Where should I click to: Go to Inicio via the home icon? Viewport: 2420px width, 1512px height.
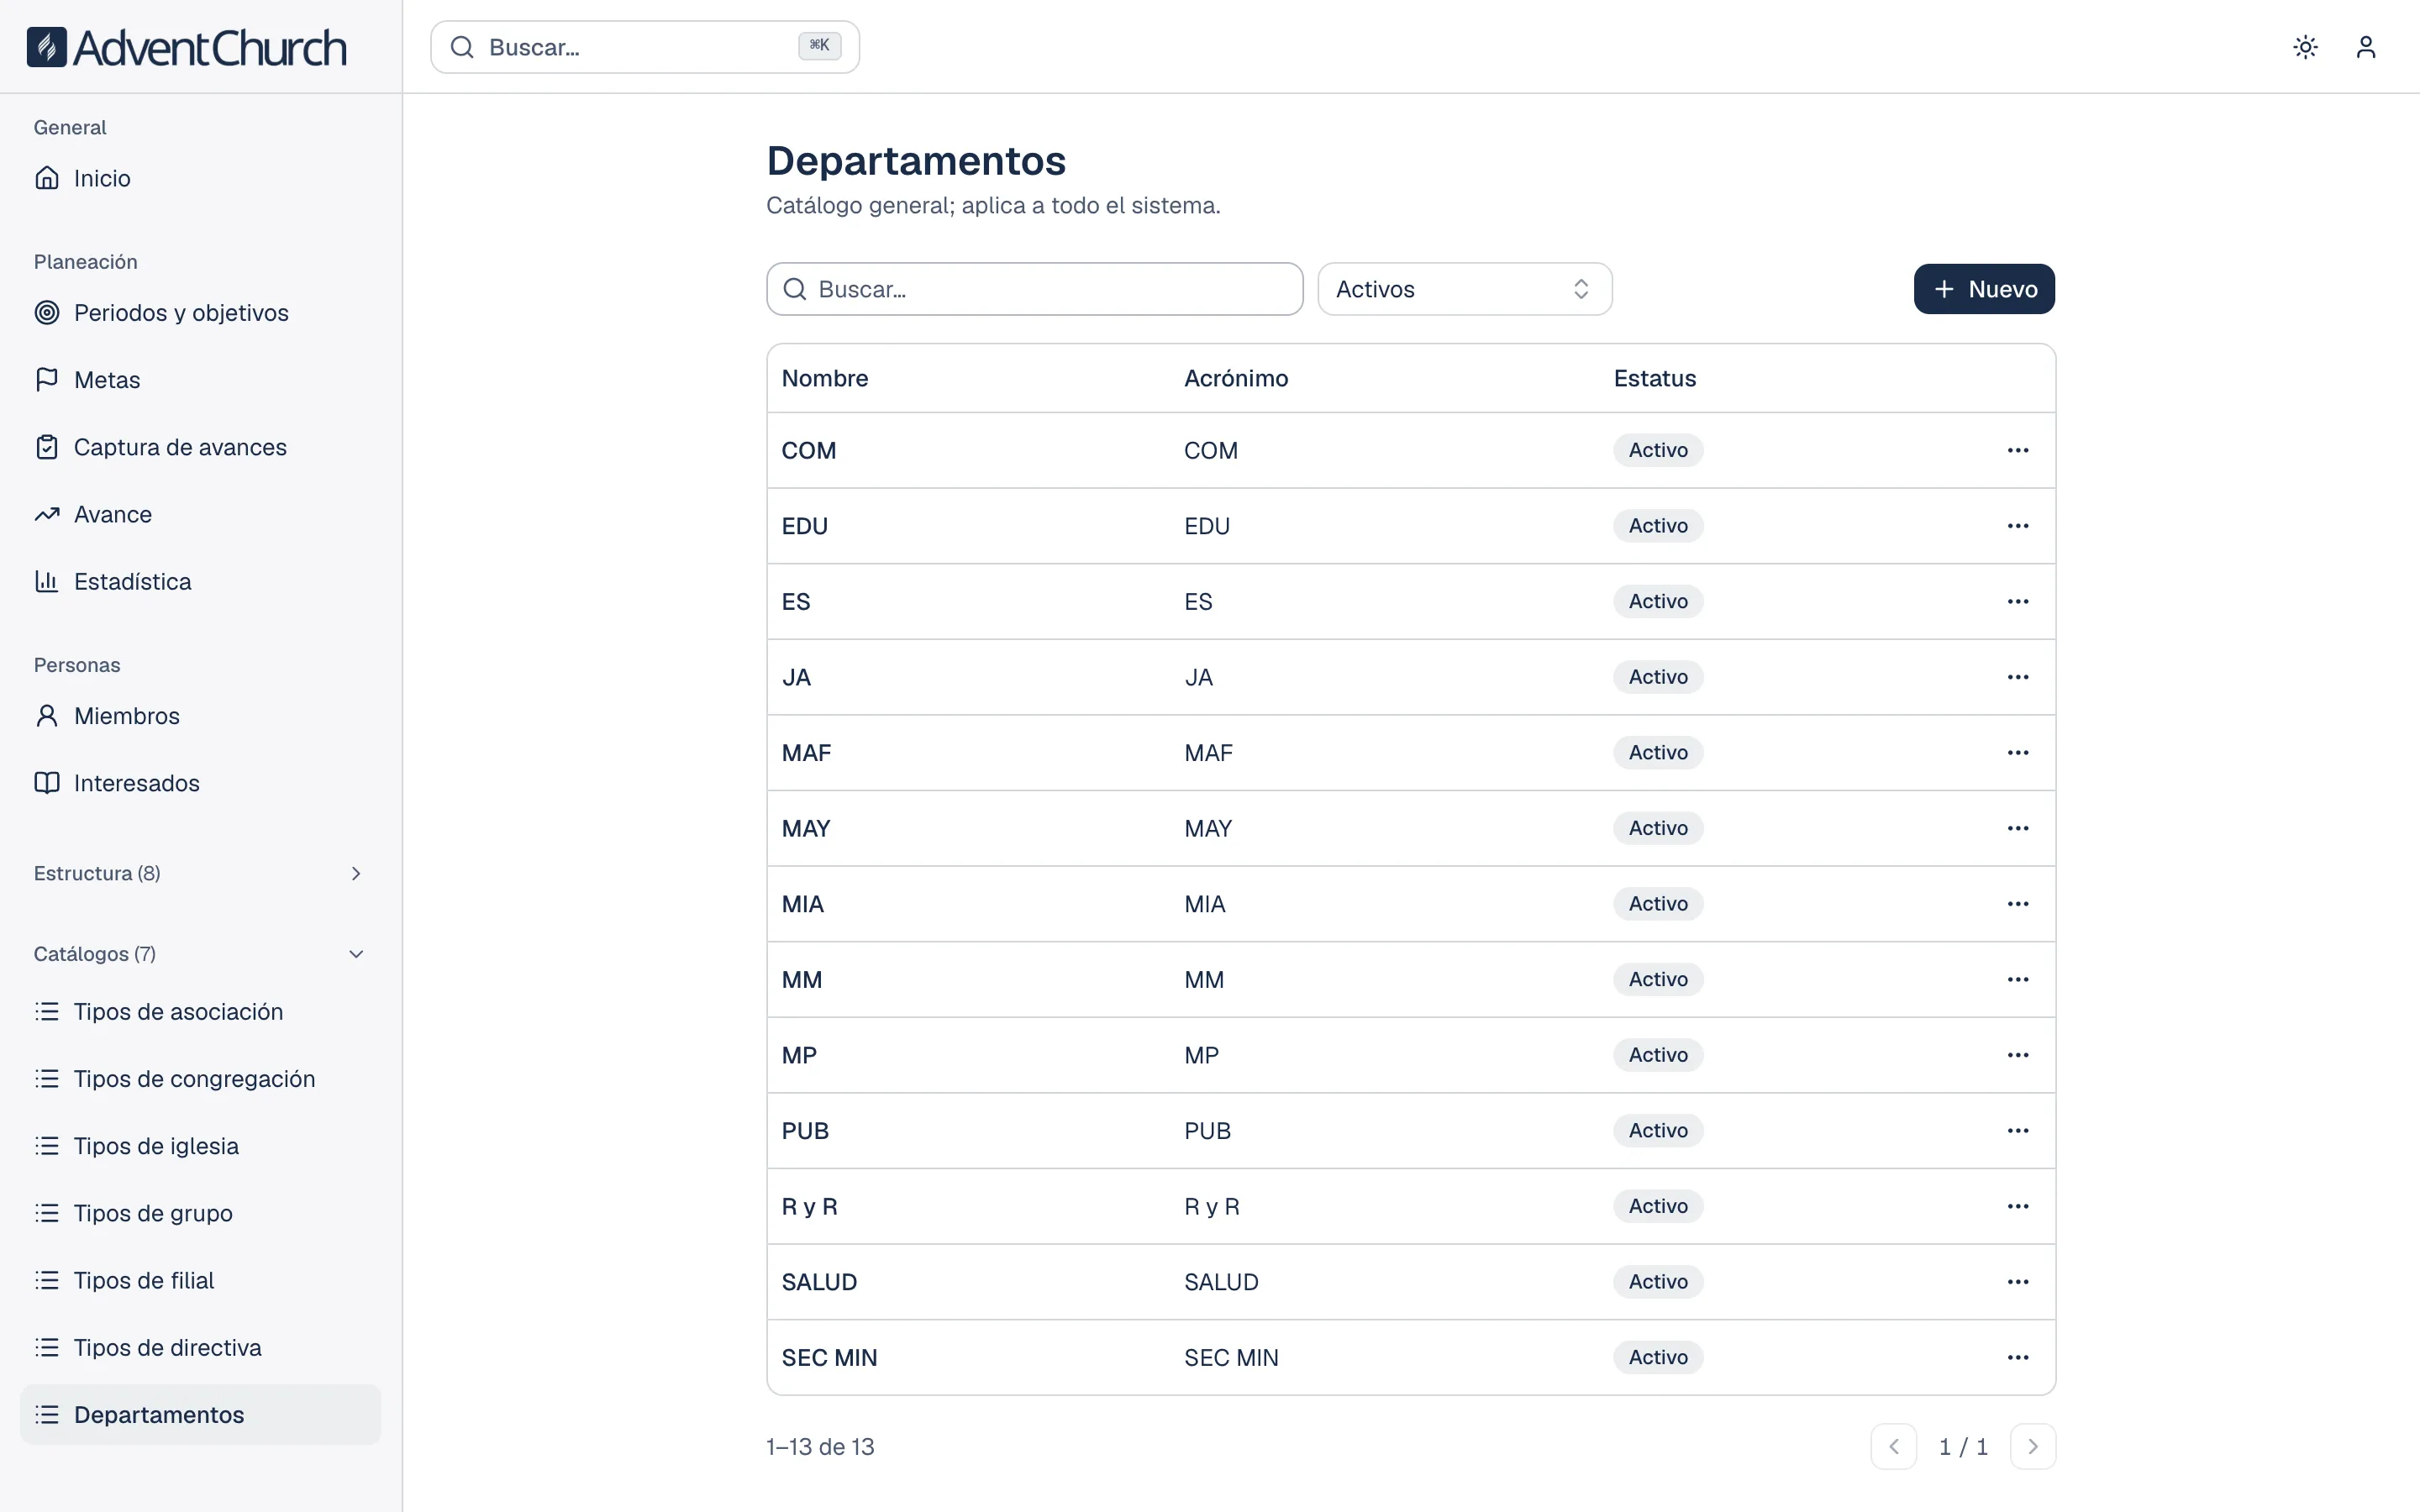click(47, 178)
